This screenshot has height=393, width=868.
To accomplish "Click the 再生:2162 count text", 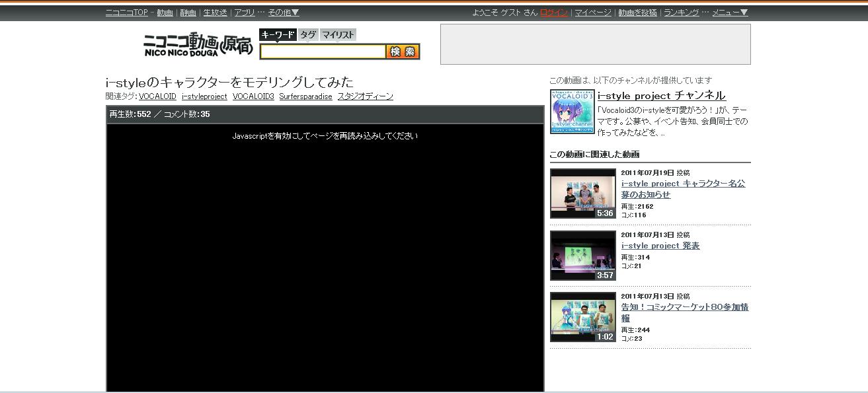I will (637, 207).
